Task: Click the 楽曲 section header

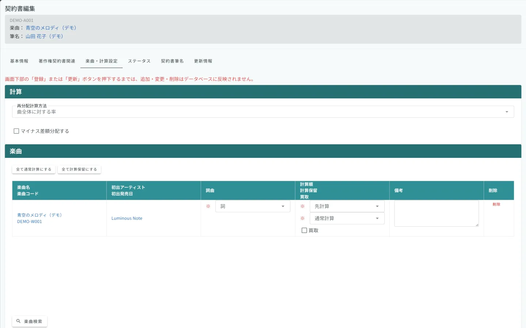Action: [263, 151]
